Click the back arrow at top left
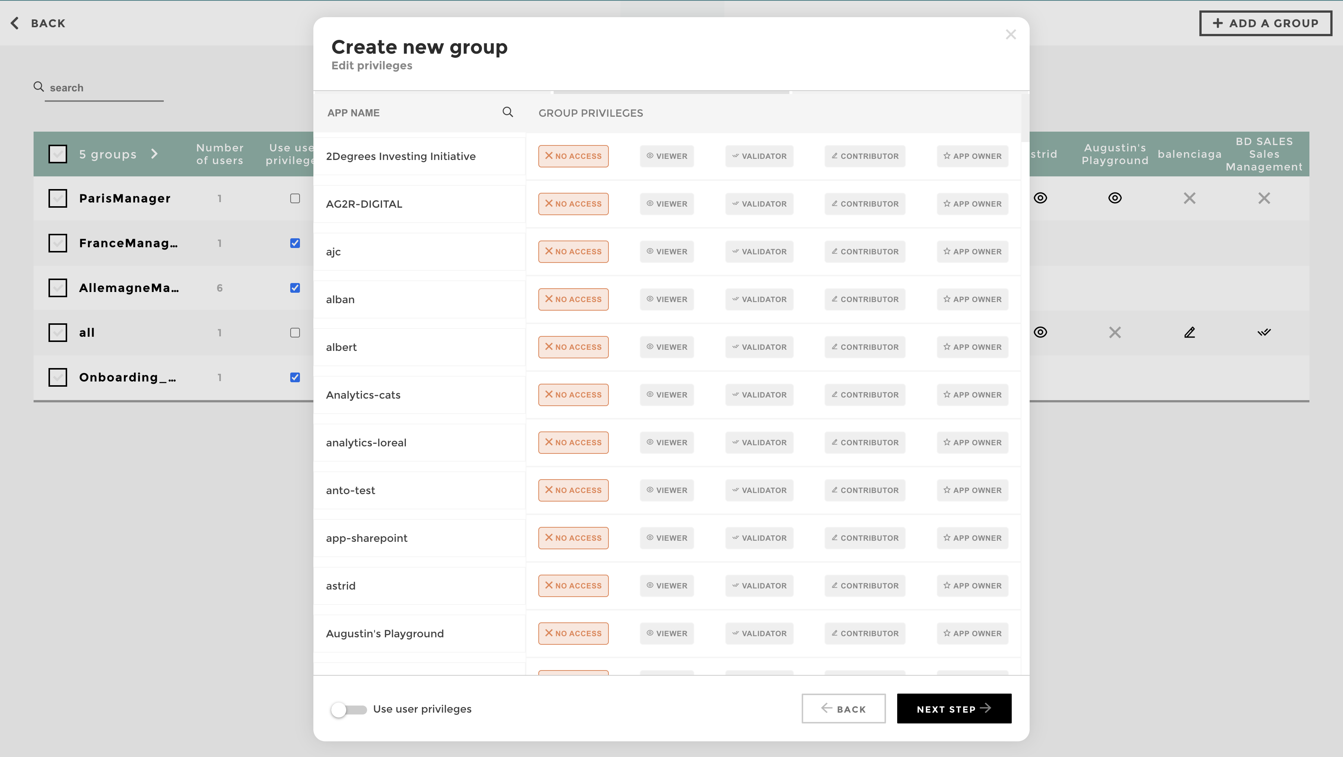1343x757 pixels. [x=15, y=23]
